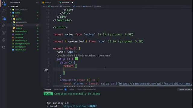
Task: Open the Search view in activity bar
Action: click(4, 11)
